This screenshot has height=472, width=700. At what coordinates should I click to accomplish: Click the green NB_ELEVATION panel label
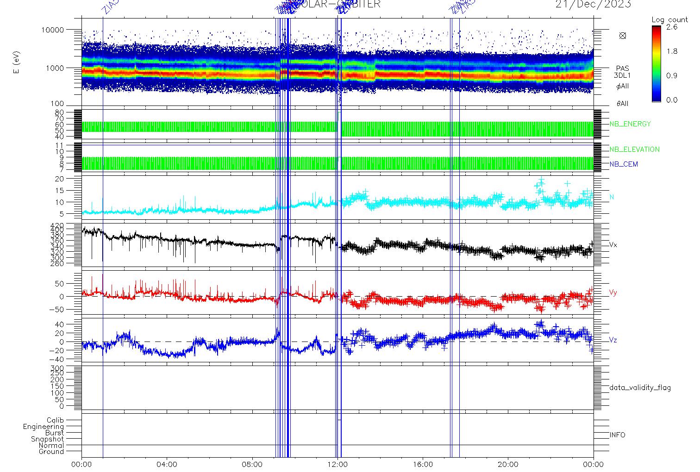tap(634, 149)
